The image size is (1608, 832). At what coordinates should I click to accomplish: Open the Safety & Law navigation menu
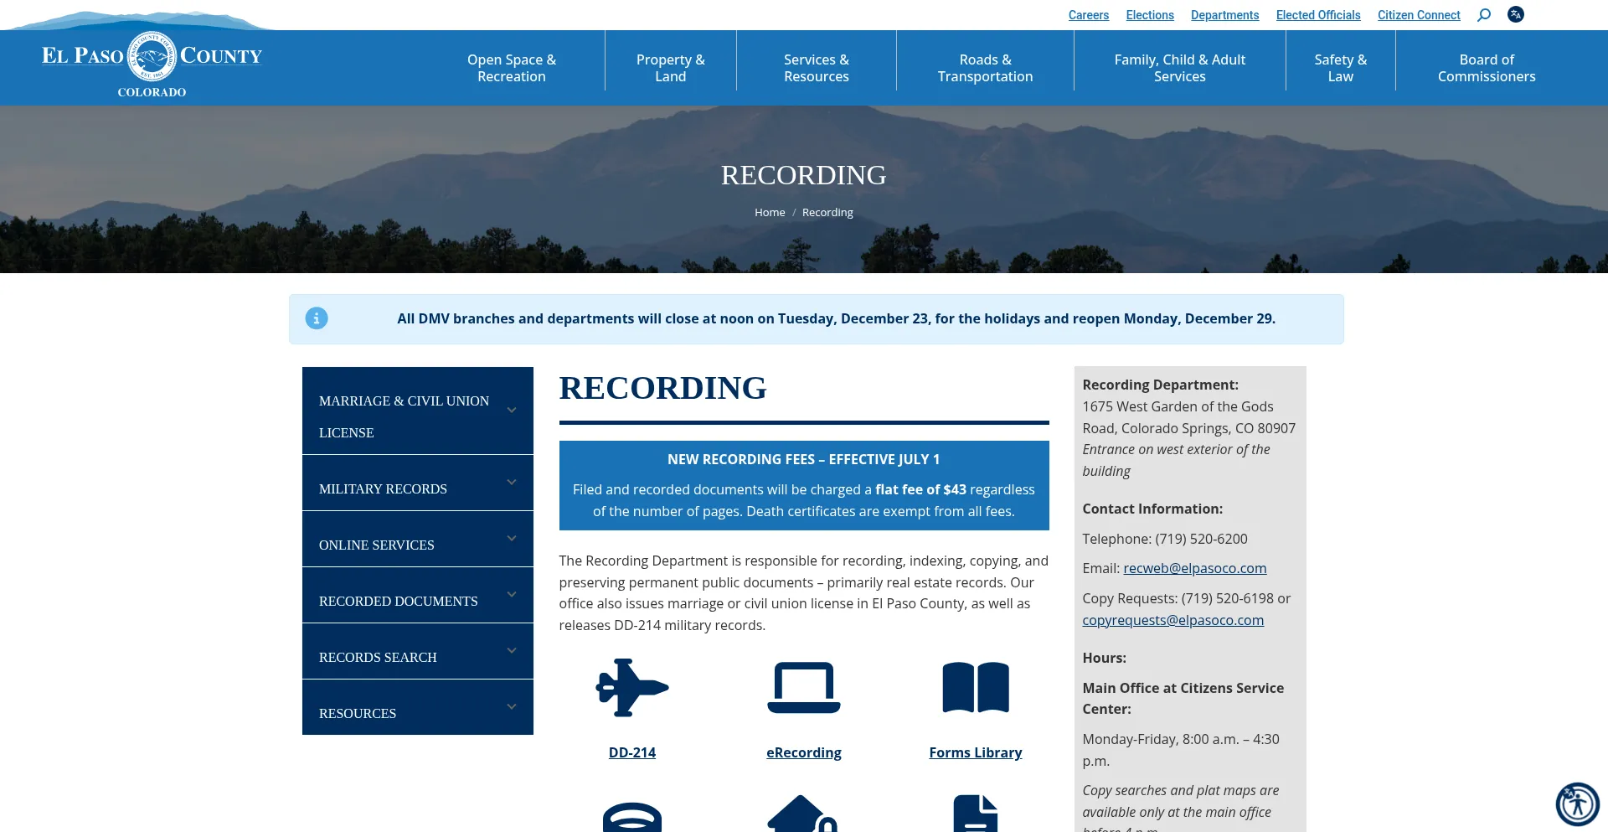point(1339,67)
